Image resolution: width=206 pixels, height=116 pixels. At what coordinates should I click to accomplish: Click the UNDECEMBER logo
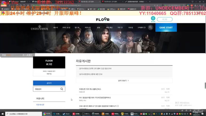coord(39,28)
